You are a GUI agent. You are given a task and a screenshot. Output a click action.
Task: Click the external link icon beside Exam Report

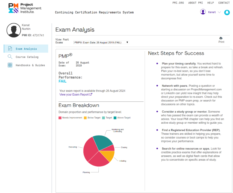91,94
